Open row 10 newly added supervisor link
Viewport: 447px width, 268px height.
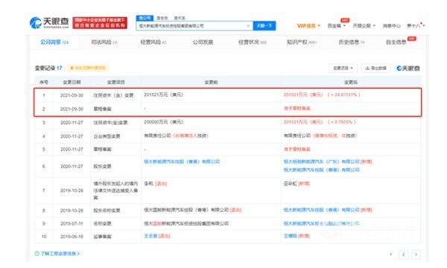coord(291,236)
